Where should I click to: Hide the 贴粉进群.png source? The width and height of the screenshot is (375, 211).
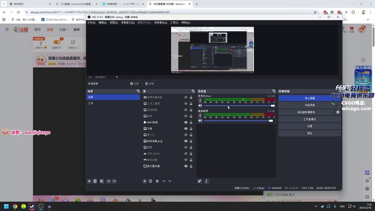pos(186,141)
